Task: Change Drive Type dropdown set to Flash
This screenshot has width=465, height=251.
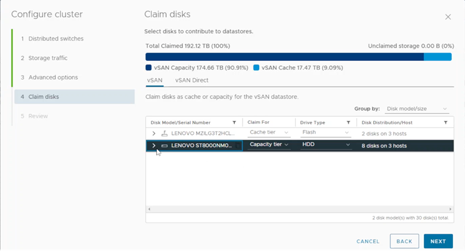Action: 325,132
